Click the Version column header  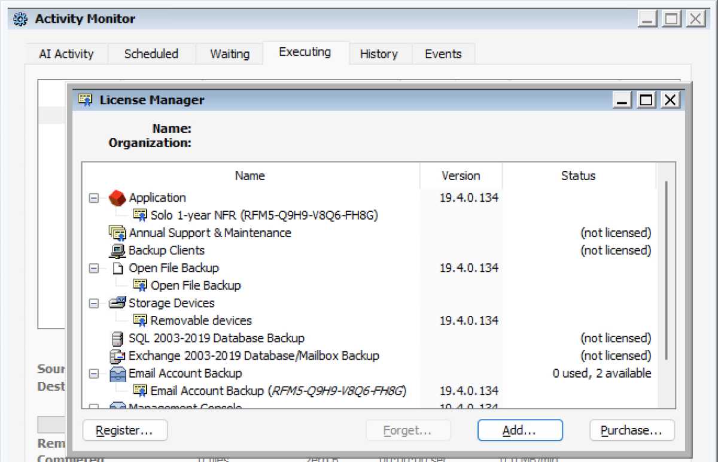pos(461,176)
